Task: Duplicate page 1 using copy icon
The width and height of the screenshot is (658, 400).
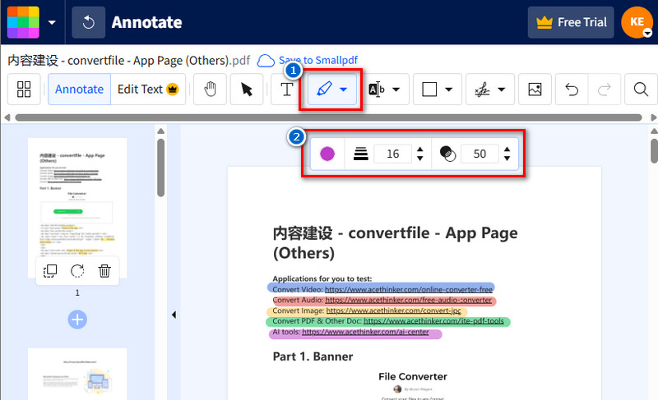Action: click(50, 271)
